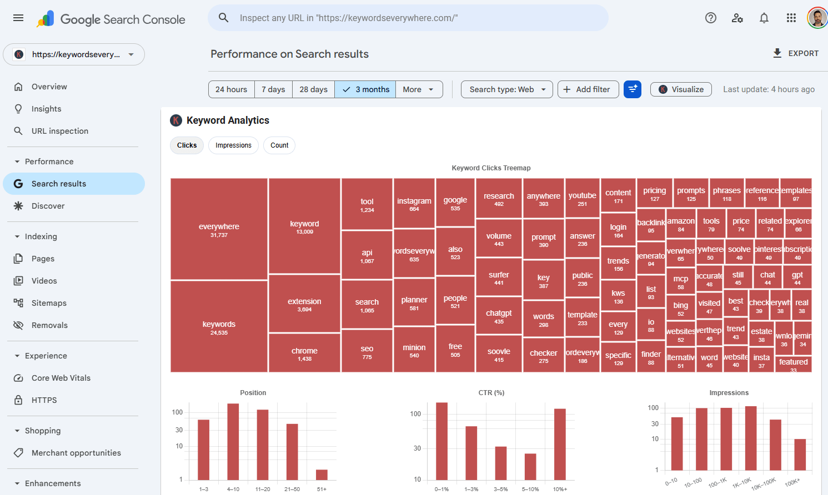Click the Search results G icon
Screen dimensions: 828x495
coord(18,184)
